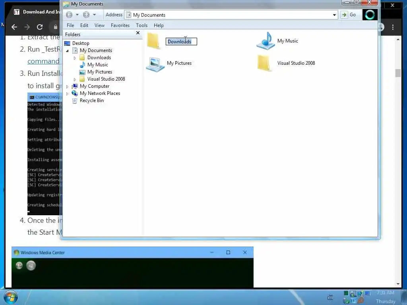Open the Windows Start orb

pyautogui.click(x=11, y=297)
